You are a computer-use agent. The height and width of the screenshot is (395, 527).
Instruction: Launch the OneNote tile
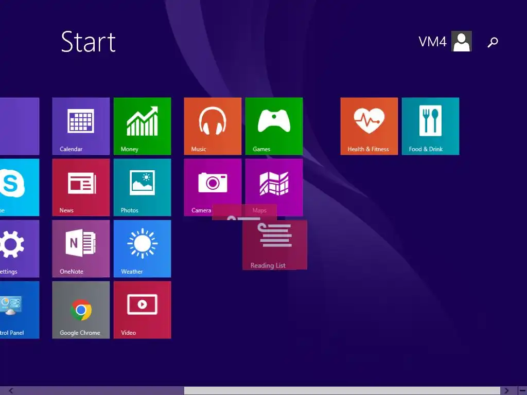[81, 249]
